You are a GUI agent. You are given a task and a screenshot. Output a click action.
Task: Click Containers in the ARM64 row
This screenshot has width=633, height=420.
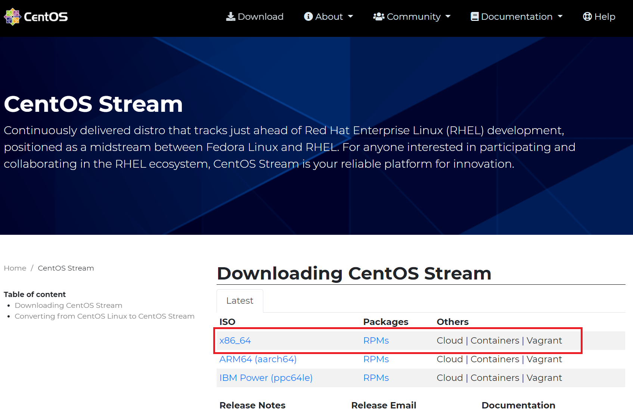[495, 359]
